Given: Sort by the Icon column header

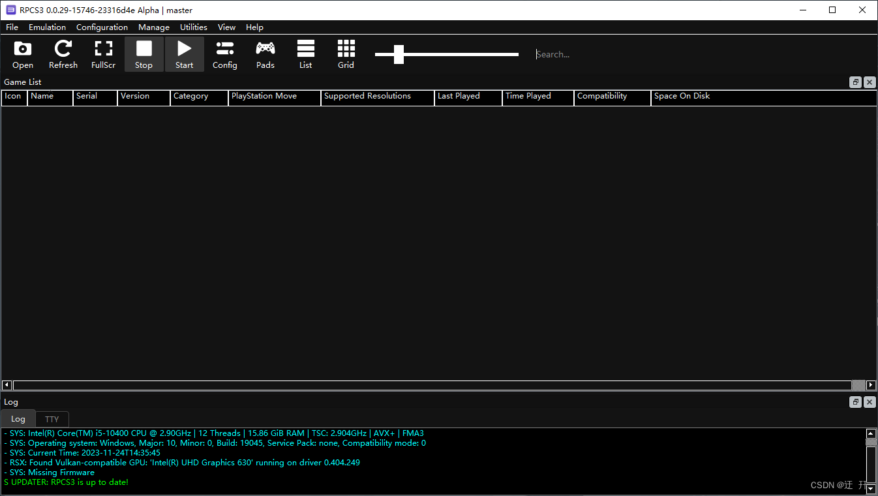Looking at the screenshot, I should pos(14,97).
